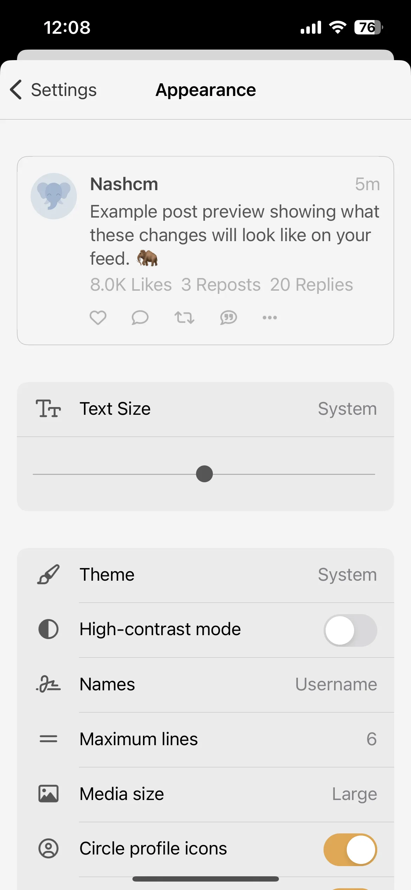Screen dimensions: 411x890
Task: Tap the Text Size letters icon
Action: click(x=48, y=409)
